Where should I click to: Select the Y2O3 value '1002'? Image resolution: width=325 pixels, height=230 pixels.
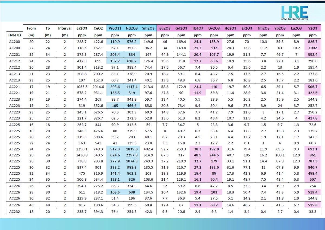(x=313, y=48)
